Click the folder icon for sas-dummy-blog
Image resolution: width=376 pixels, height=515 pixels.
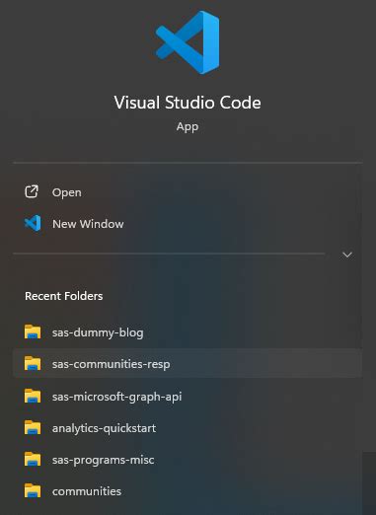pyautogui.click(x=33, y=331)
